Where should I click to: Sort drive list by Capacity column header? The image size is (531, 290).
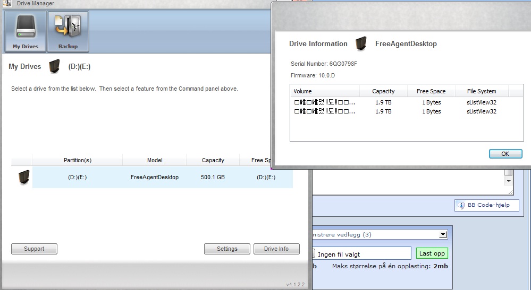(213, 160)
